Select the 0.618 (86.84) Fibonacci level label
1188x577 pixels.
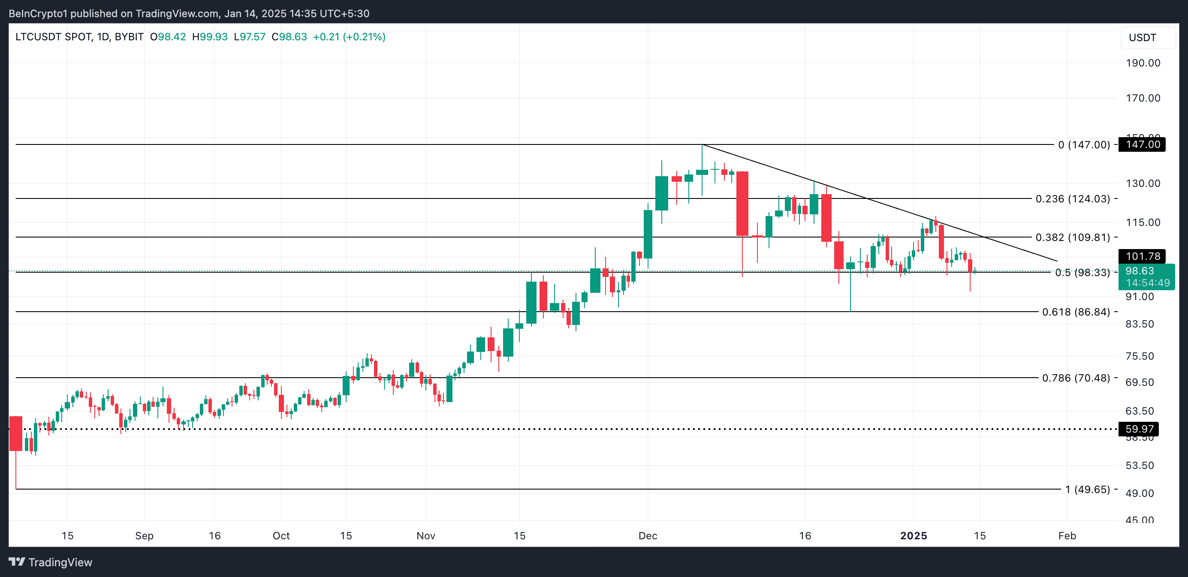tap(1076, 312)
